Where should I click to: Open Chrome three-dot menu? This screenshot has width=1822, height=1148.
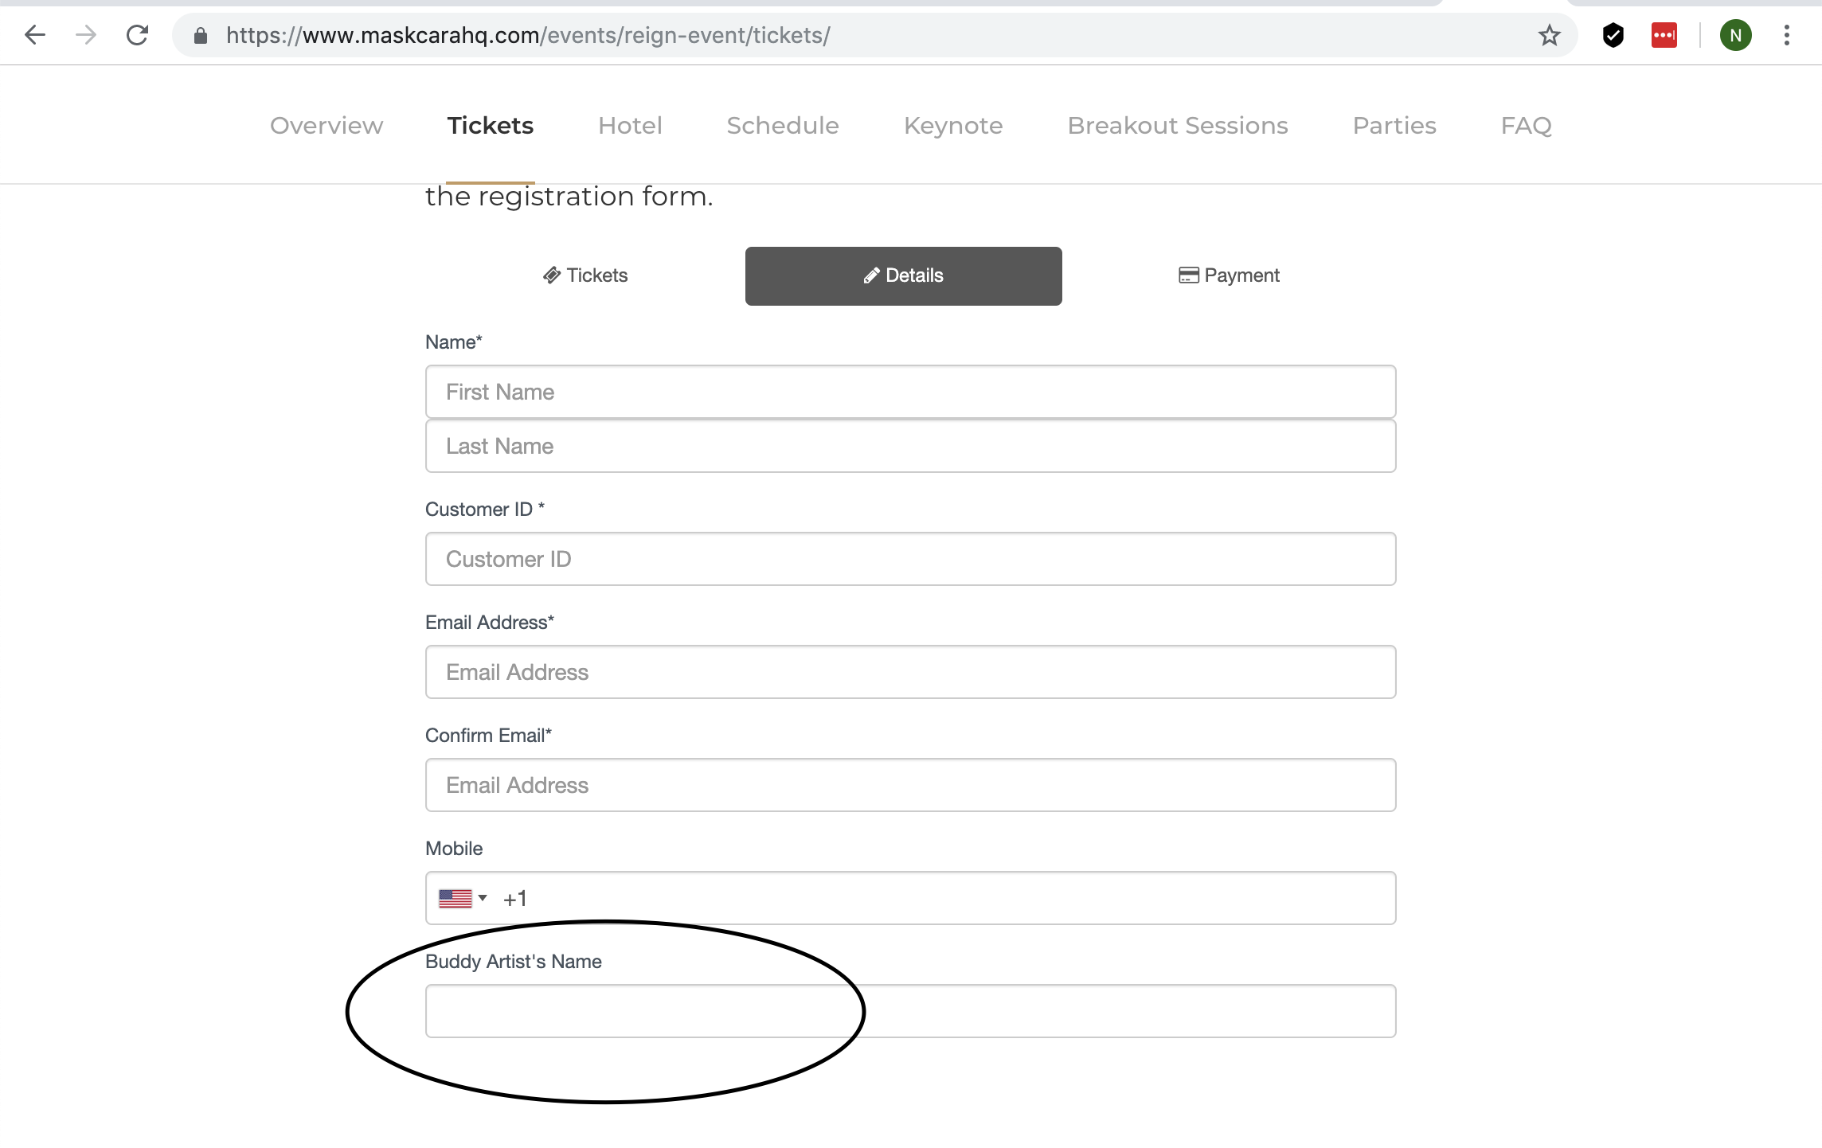point(1787,35)
